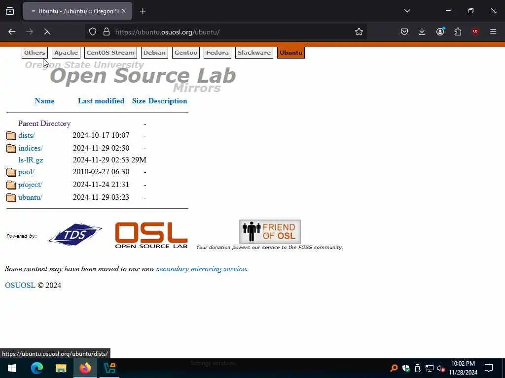This screenshot has width=505, height=378.
Task: Open the VirtualBox-style taskbar app icon
Action: (x=109, y=368)
